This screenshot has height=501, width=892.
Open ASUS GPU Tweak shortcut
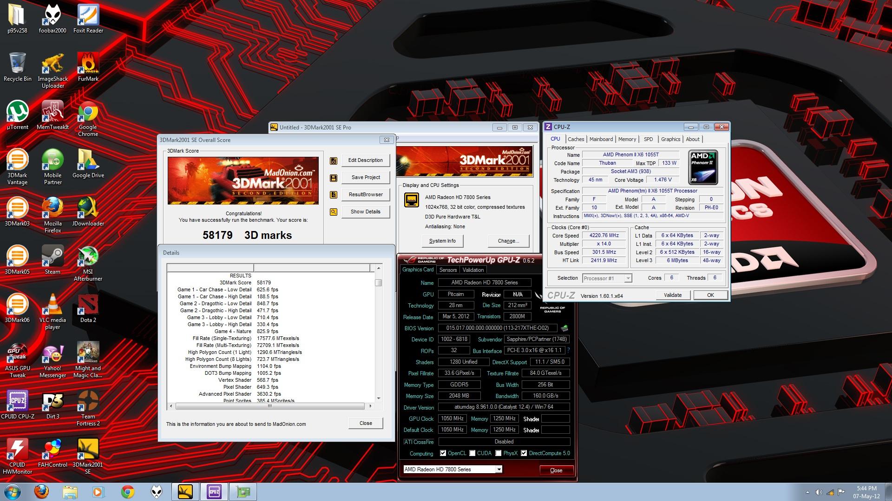tap(17, 360)
